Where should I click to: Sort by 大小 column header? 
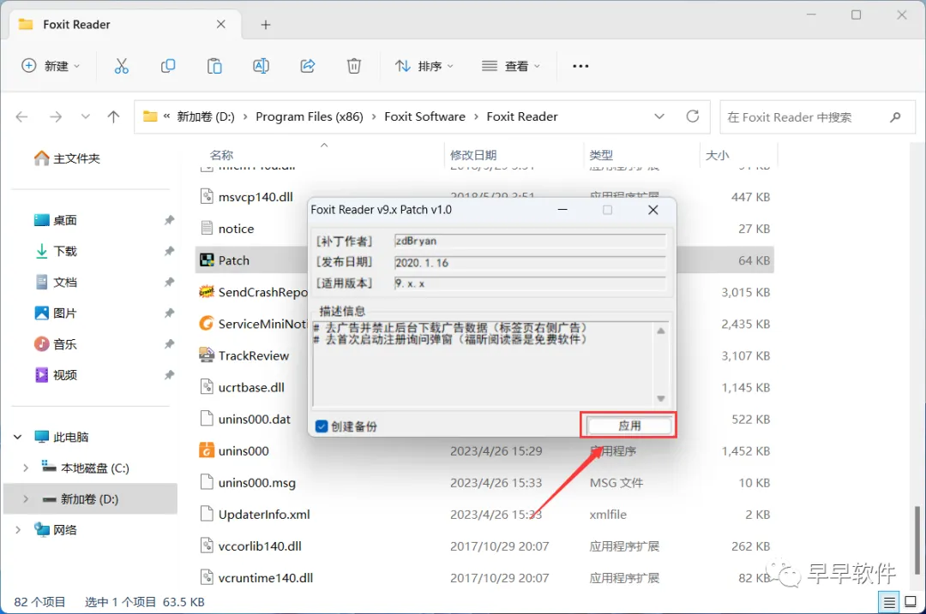(717, 155)
